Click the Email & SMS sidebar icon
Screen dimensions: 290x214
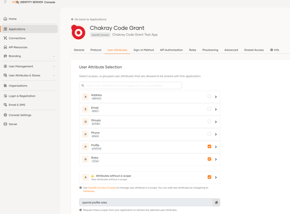(x=5, y=105)
